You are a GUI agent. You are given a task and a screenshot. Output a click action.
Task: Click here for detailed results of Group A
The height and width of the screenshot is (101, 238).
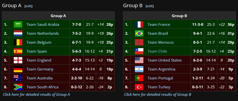click(x=37, y=95)
